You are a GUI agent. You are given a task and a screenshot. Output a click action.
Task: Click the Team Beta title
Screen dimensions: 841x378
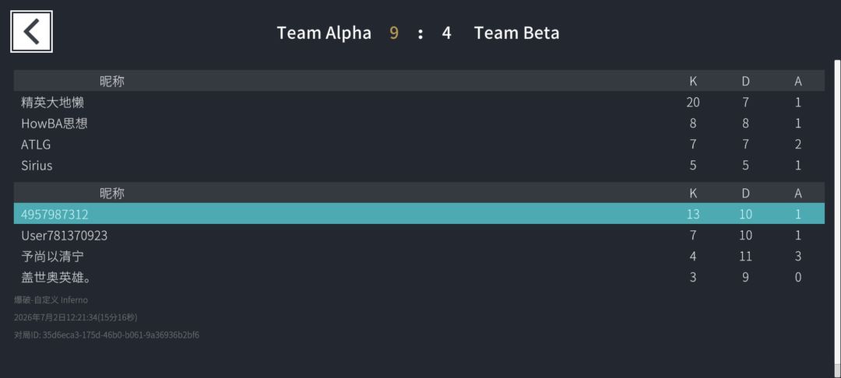coord(516,33)
